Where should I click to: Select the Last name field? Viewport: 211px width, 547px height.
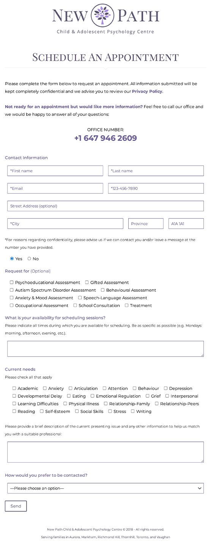coord(156,171)
